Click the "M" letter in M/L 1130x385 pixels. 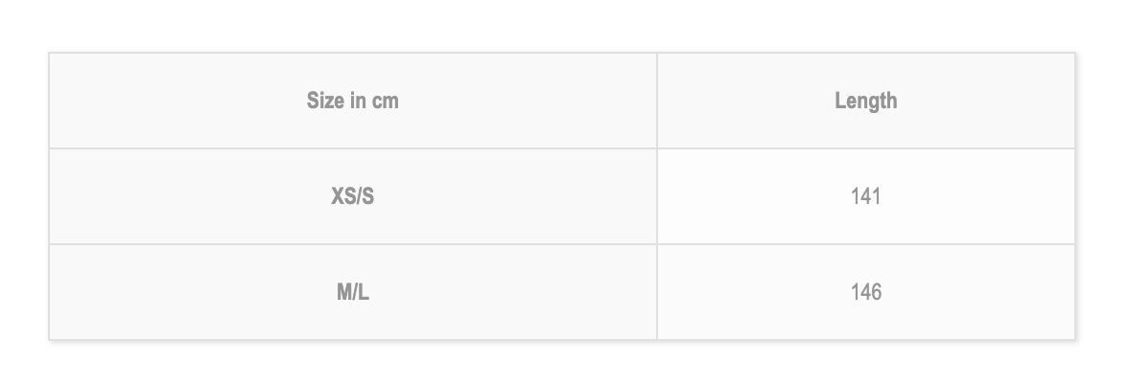click(344, 292)
